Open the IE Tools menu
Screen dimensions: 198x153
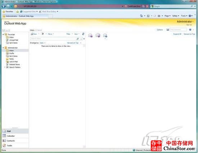(x=184, y=16)
